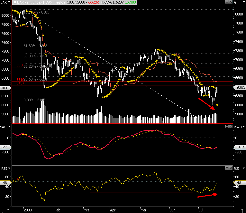Click the up arrow at bottom right corner
Image resolution: width=246 pixels, height=213 pixels.
(242, 211)
